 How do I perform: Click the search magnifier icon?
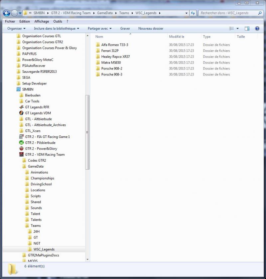pyautogui.click(x=260, y=13)
